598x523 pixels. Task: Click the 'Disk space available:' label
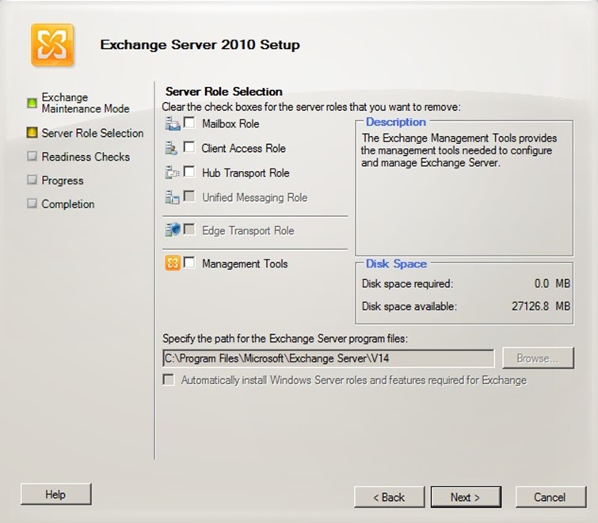point(409,306)
